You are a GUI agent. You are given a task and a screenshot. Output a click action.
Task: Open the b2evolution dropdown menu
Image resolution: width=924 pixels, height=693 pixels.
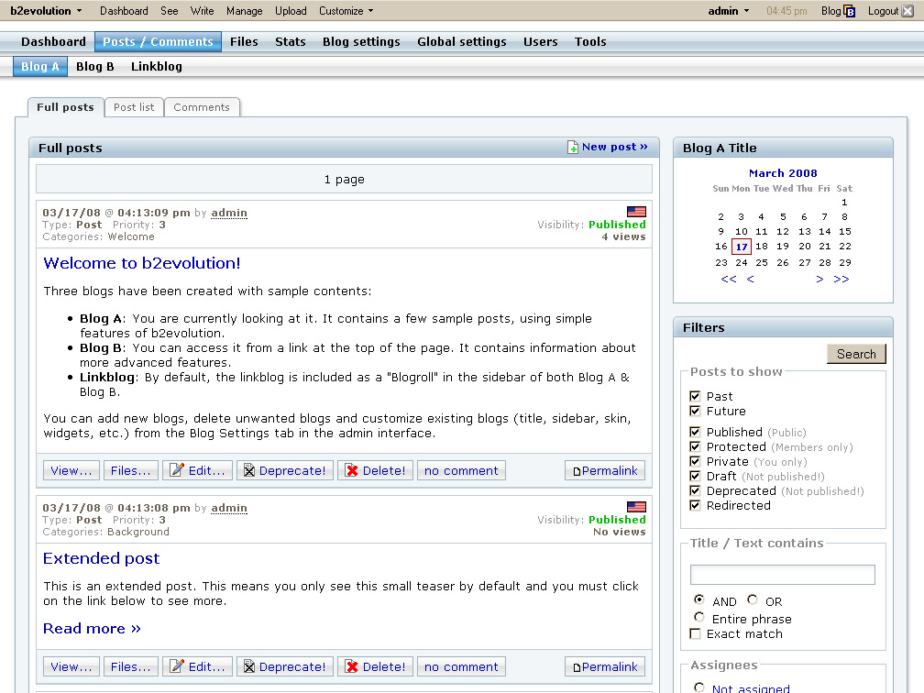click(x=46, y=11)
